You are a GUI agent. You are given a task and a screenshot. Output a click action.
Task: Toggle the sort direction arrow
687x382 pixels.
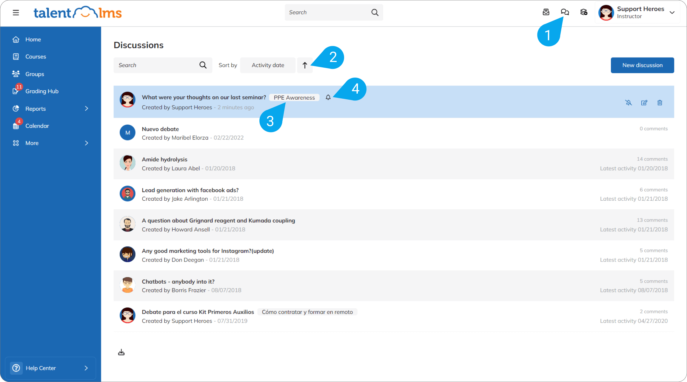[305, 65]
